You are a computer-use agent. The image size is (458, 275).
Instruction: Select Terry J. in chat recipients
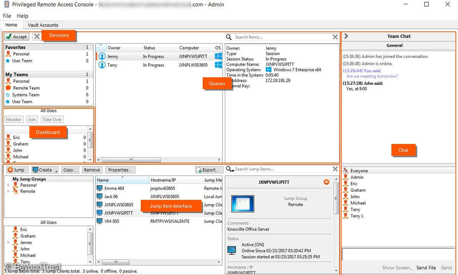coord(398,216)
